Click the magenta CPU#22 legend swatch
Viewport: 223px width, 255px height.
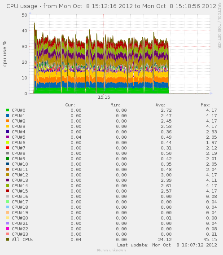(8, 229)
